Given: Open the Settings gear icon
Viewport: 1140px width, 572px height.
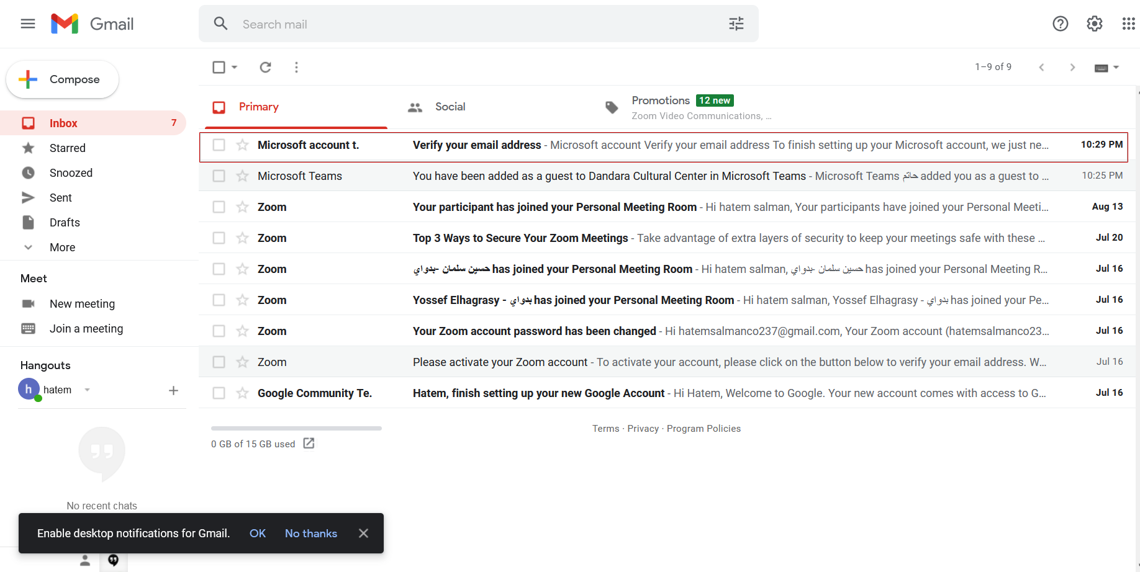Looking at the screenshot, I should click(1094, 24).
